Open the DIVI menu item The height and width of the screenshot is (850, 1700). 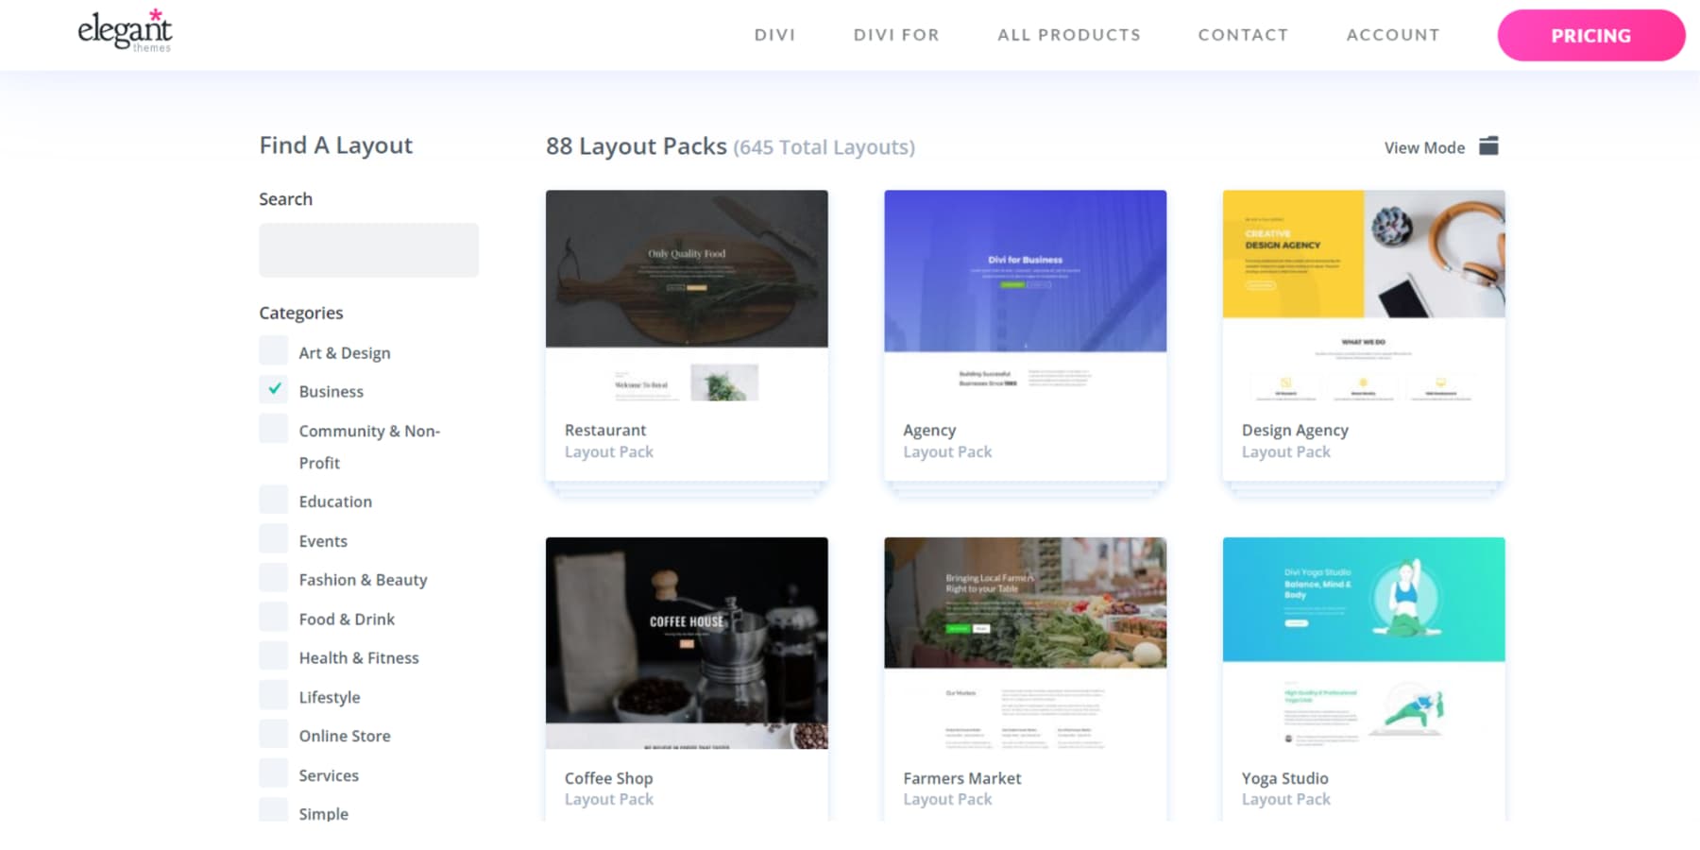point(775,35)
